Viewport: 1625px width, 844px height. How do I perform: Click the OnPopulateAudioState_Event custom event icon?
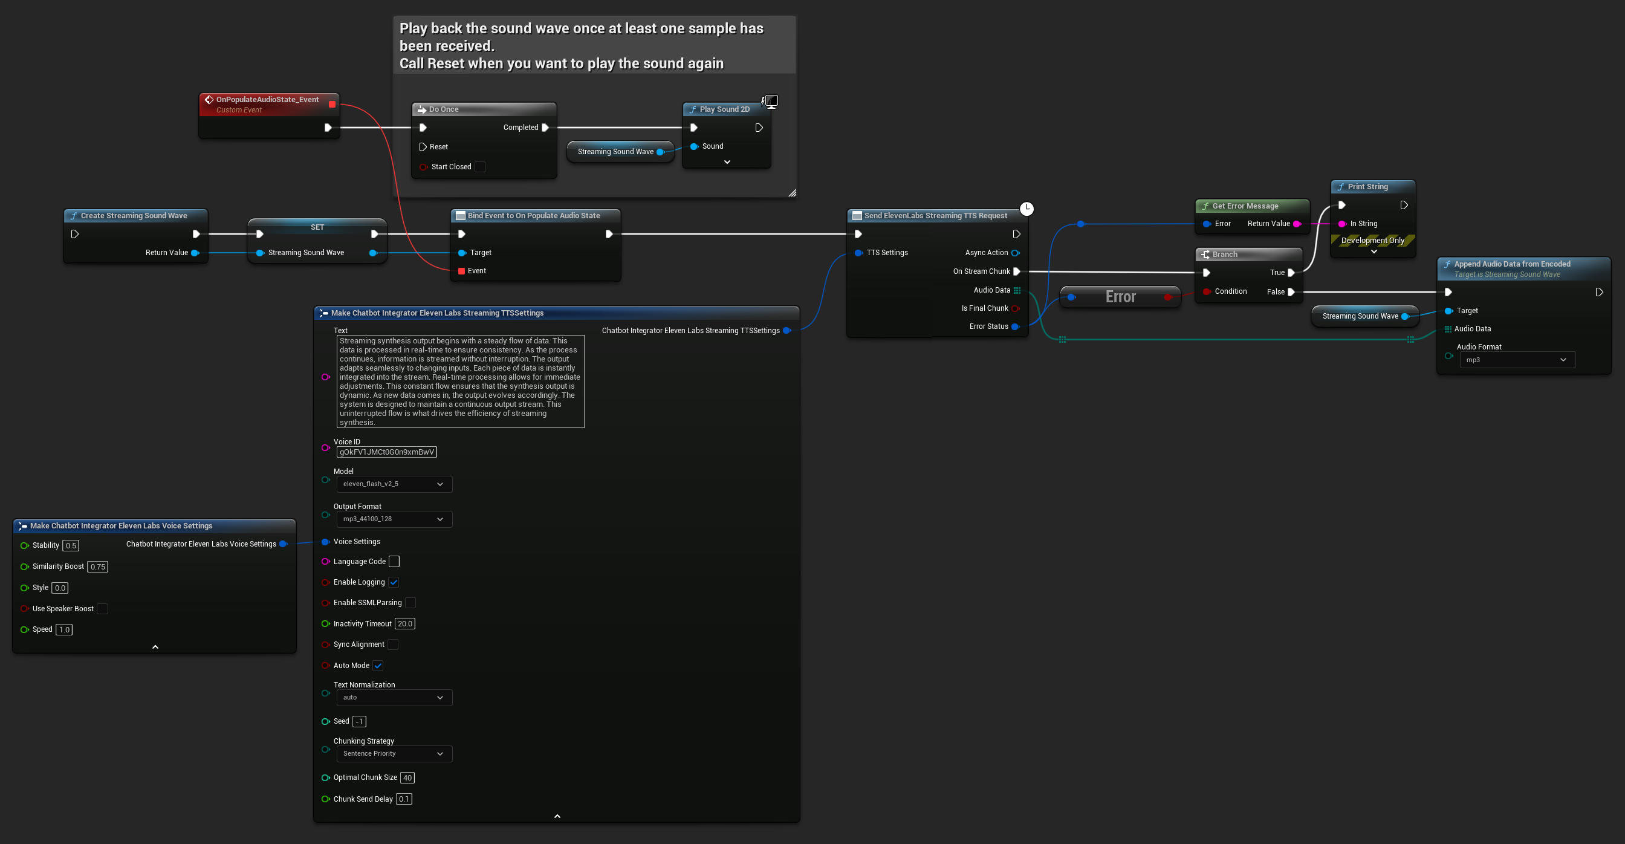click(209, 100)
